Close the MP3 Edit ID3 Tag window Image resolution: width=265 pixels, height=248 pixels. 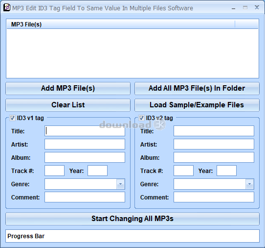pos(257,7)
